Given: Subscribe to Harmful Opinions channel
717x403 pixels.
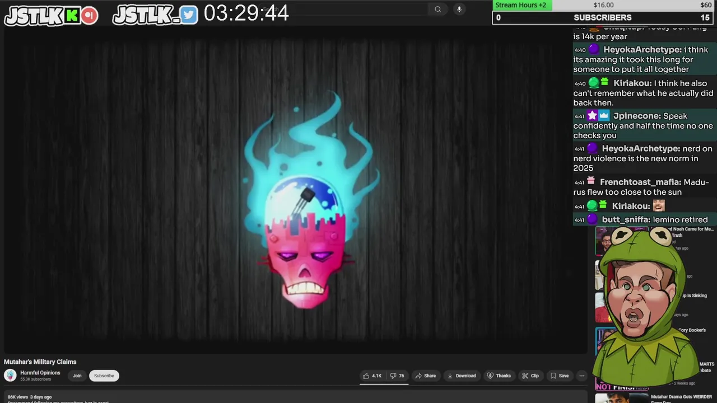Looking at the screenshot, I should [104, 376].
